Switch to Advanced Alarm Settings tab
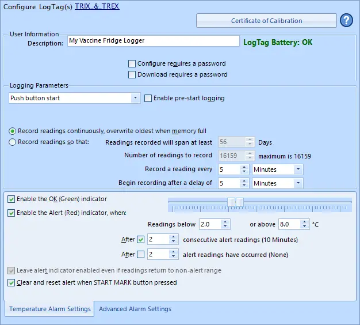Image resolution: width=360 pixels, height=325 pixels. [x=135, y=309]
